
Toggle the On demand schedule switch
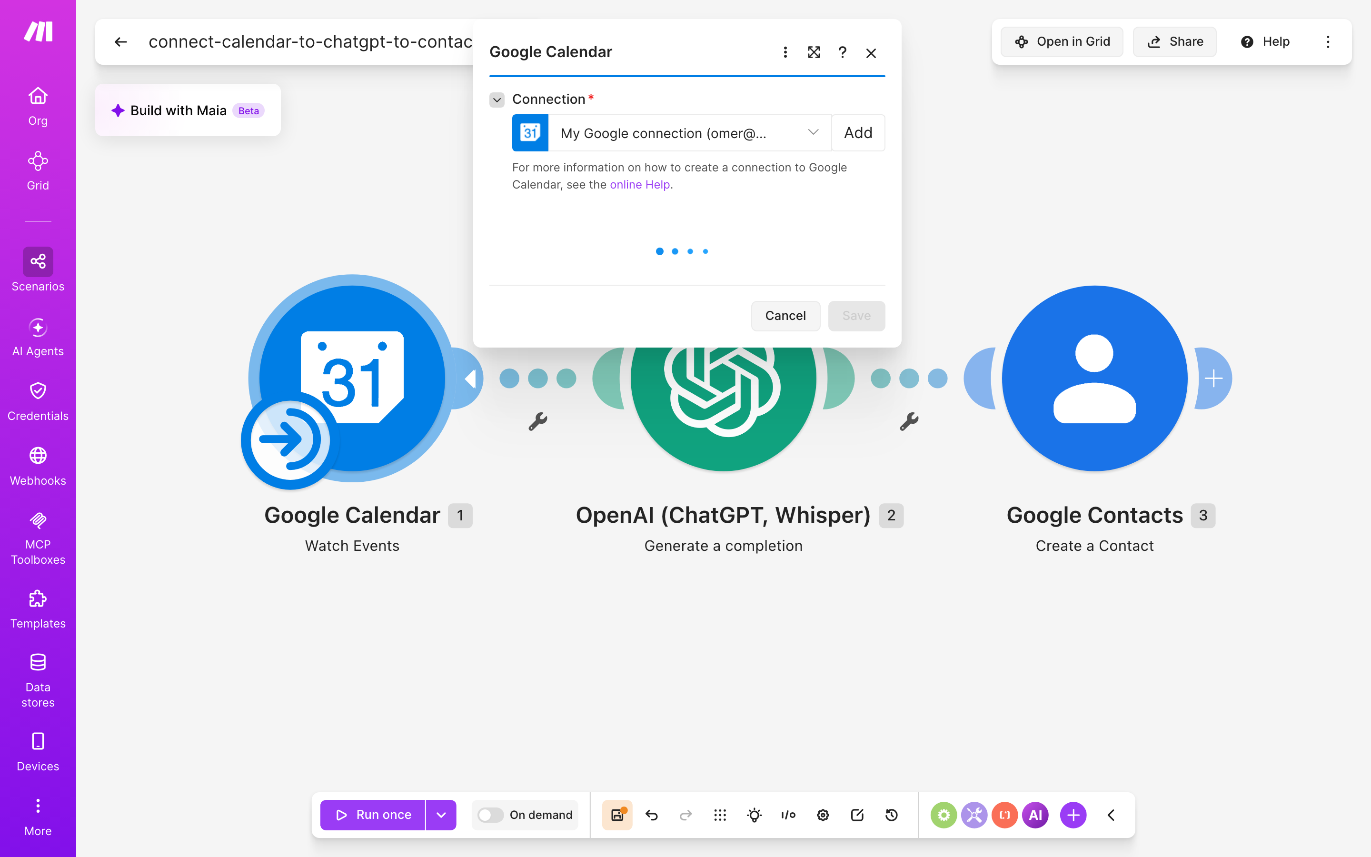(490, 815)
